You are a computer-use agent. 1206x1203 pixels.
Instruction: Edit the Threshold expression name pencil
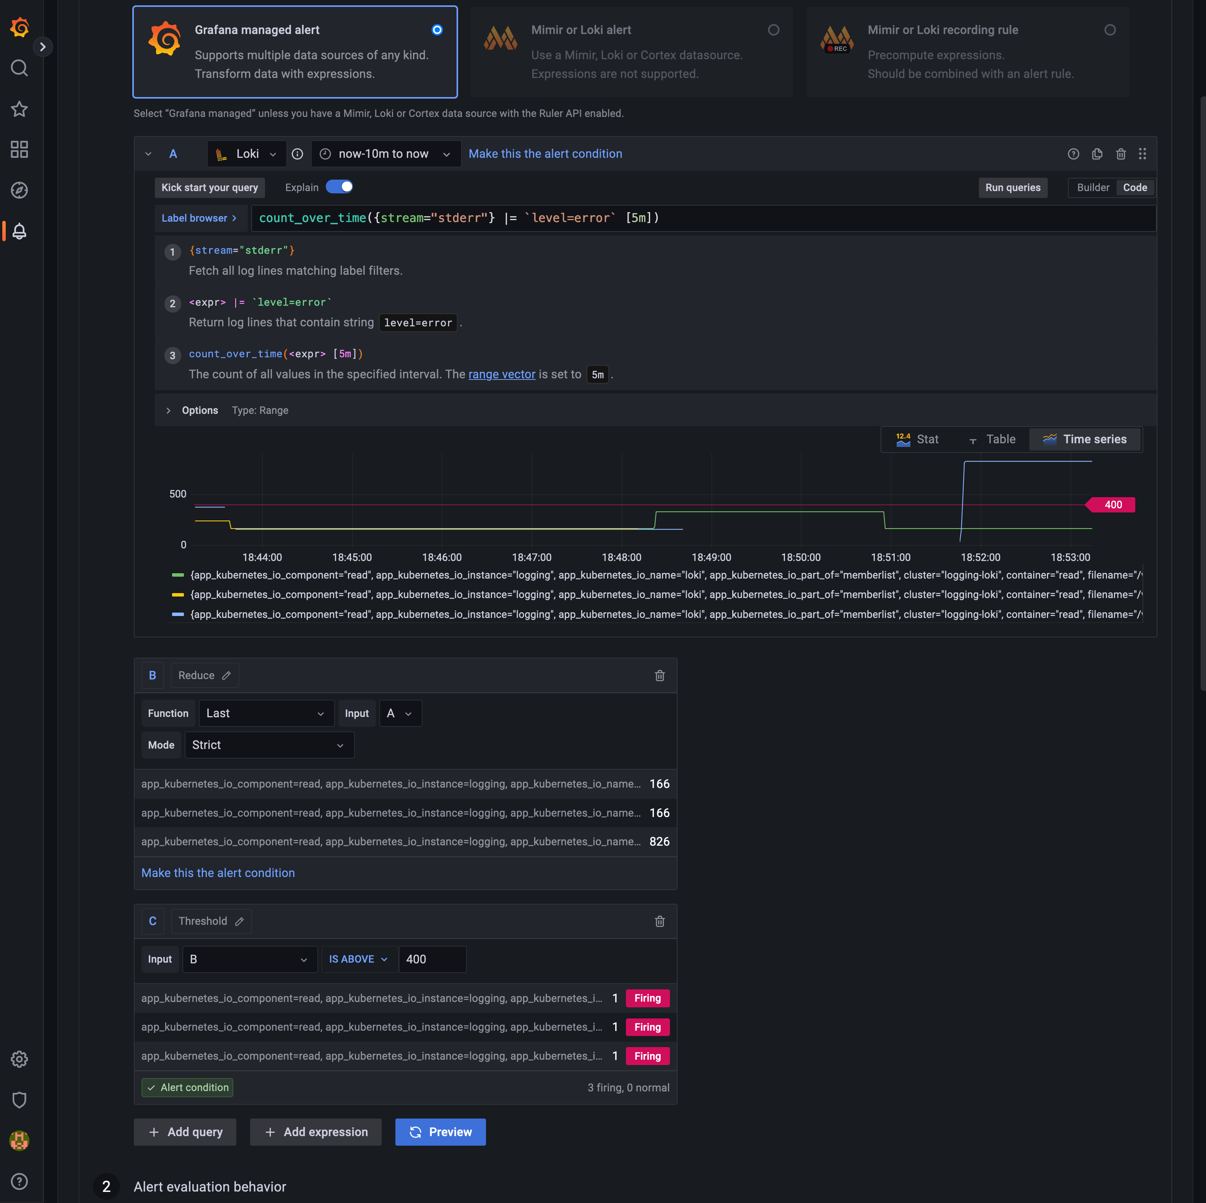[240, 922]
